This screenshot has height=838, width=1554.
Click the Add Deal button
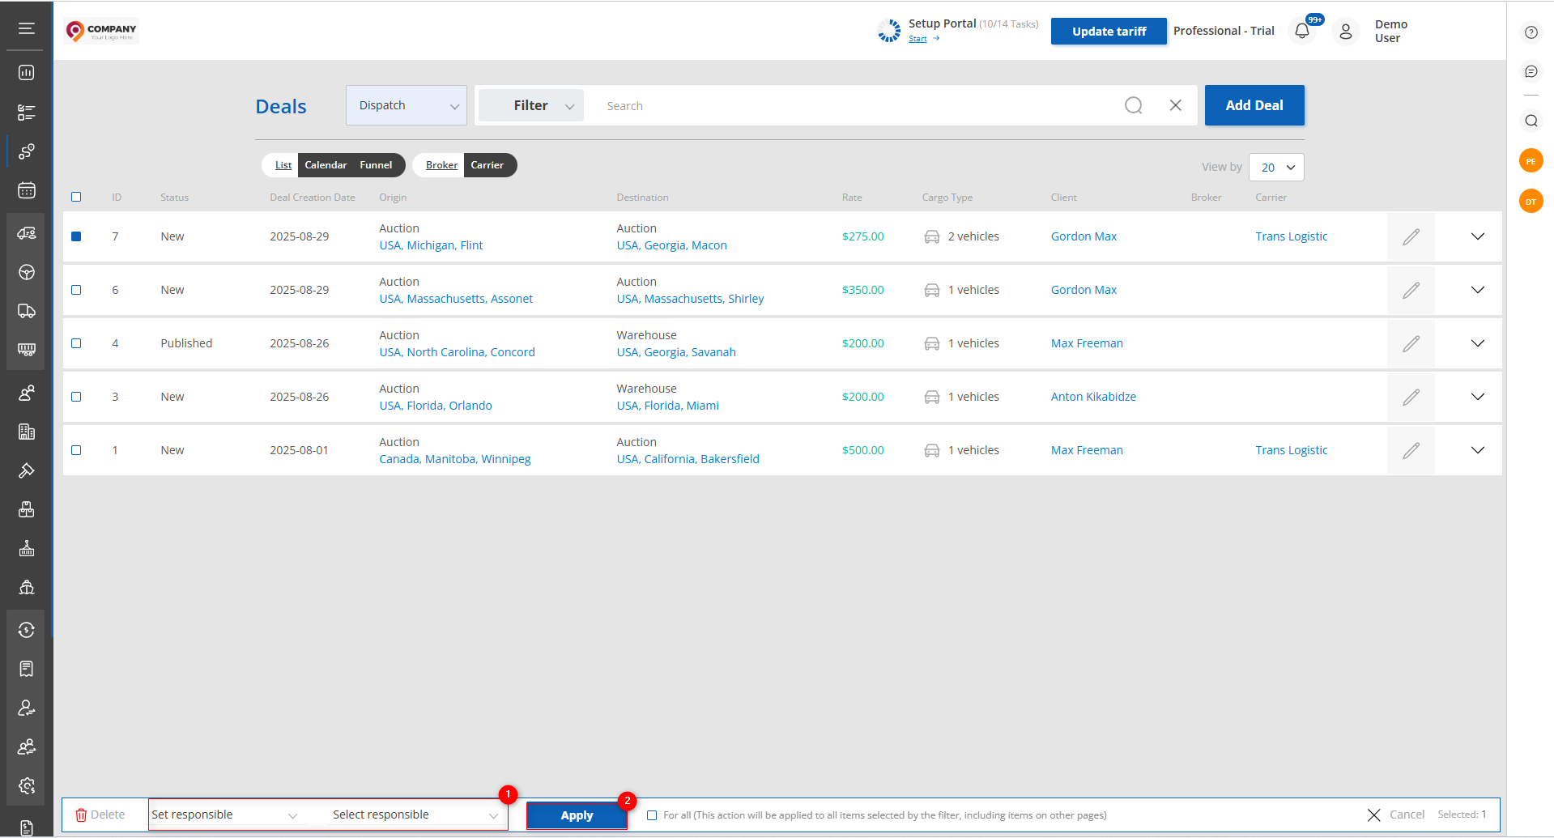click(1254, 105)
